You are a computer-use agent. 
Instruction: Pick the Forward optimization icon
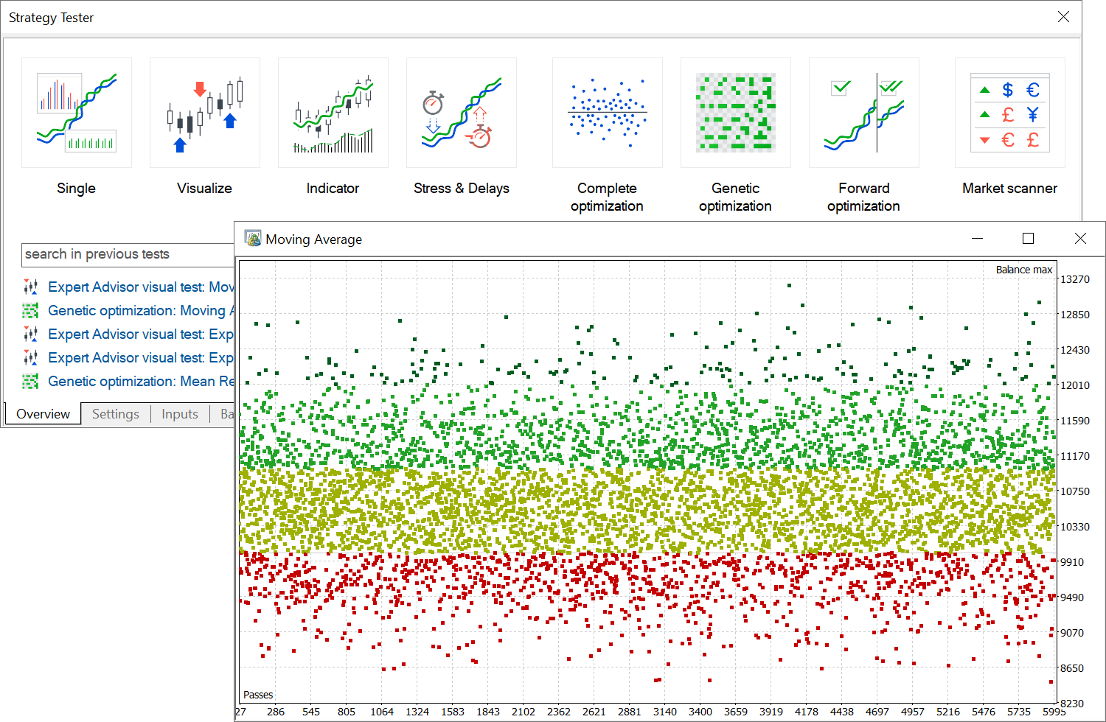click(863, 113)
